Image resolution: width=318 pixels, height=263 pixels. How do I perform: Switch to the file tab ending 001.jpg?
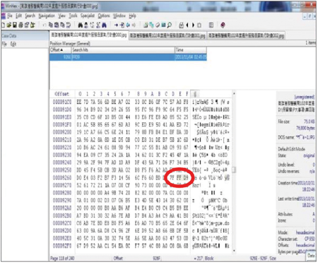(x=167, y=35)
